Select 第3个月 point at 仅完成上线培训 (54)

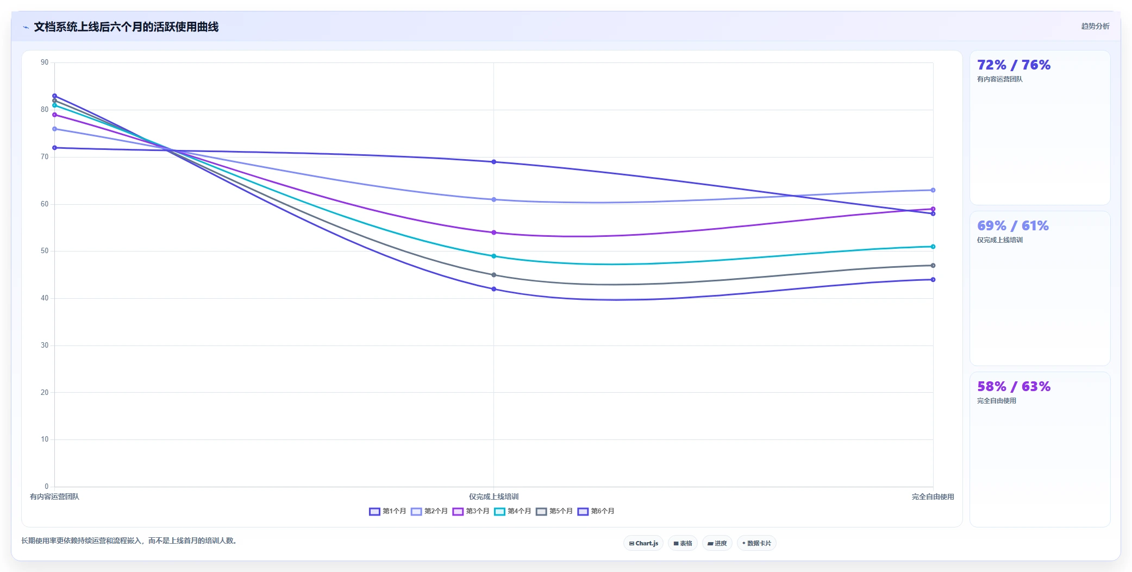pos(493,232)
